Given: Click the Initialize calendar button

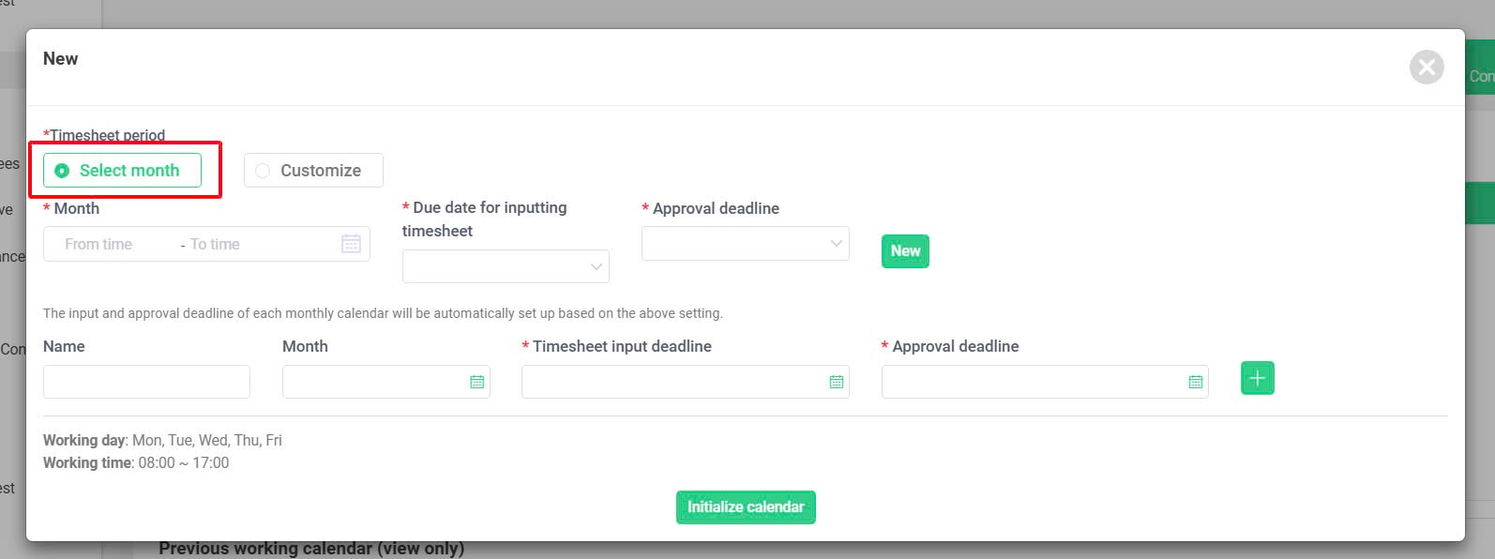Looking at the screenshot, I should click(746, 507).
